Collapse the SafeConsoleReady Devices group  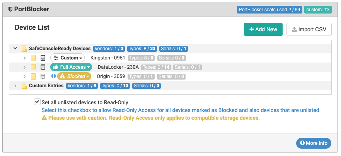click(x=15, y=48)
